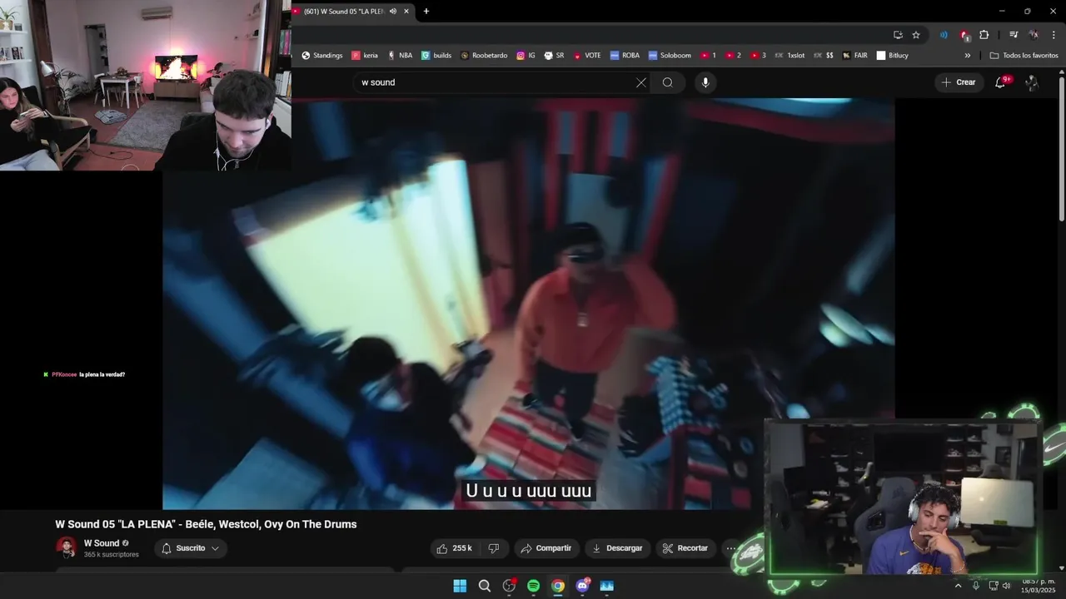The width and height of the screenshot is (1066, 599).
Task: Open the Windows Start menu
Action: [460, 586]
